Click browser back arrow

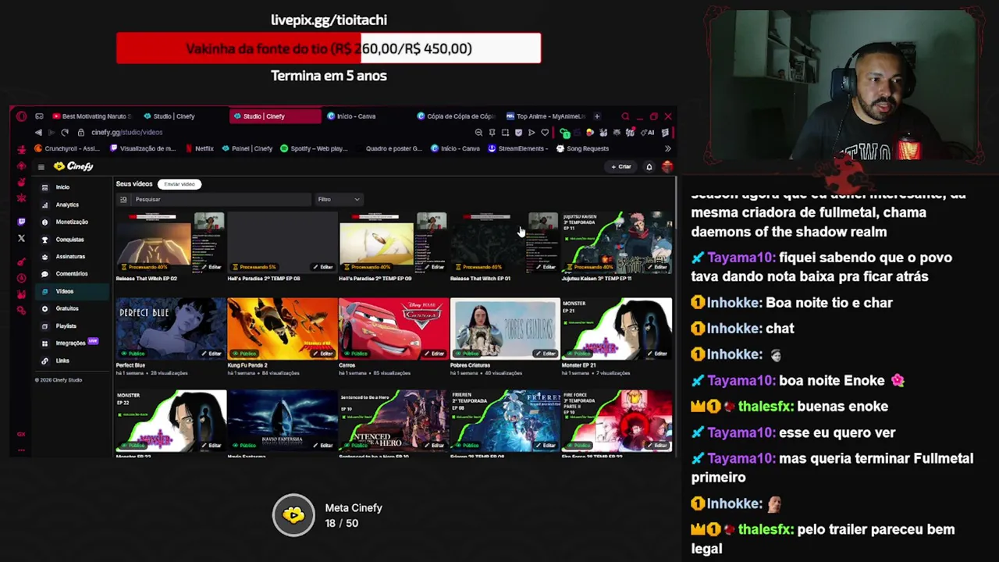[38, 133]
